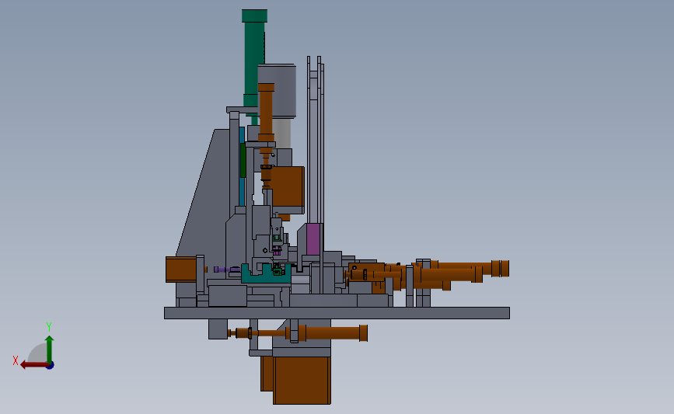
Task: Select the long gray horizontal base plate
Action: click(337, 313)
